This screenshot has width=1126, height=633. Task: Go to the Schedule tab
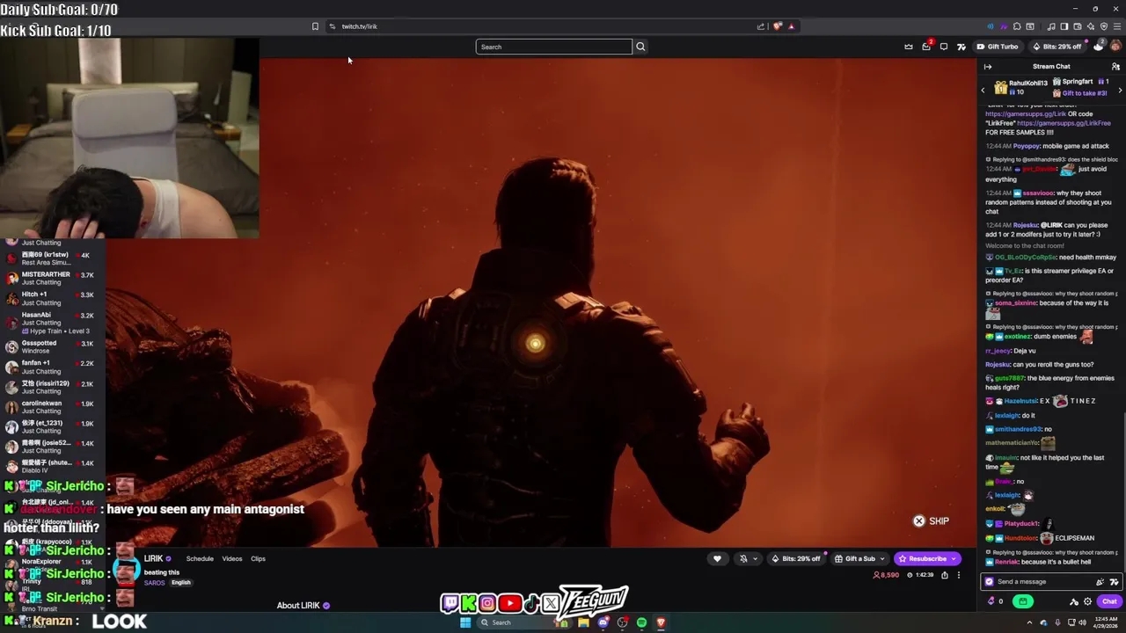(200, 559)
